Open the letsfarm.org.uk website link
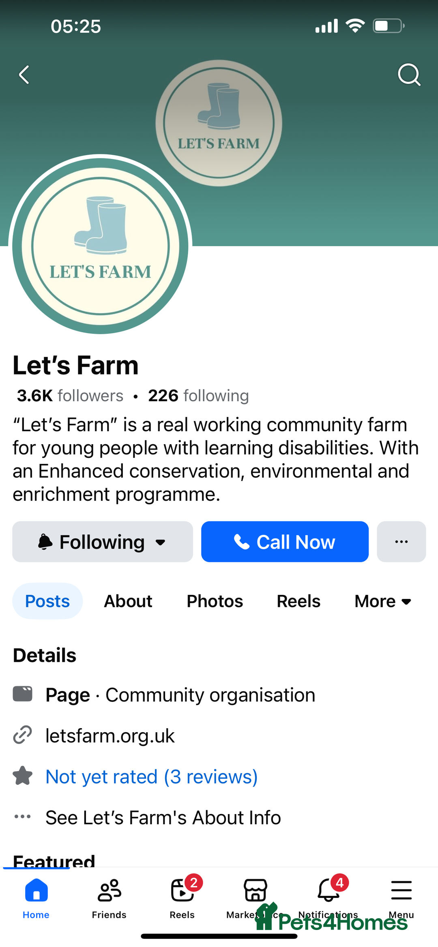 (x=110, y=735)
